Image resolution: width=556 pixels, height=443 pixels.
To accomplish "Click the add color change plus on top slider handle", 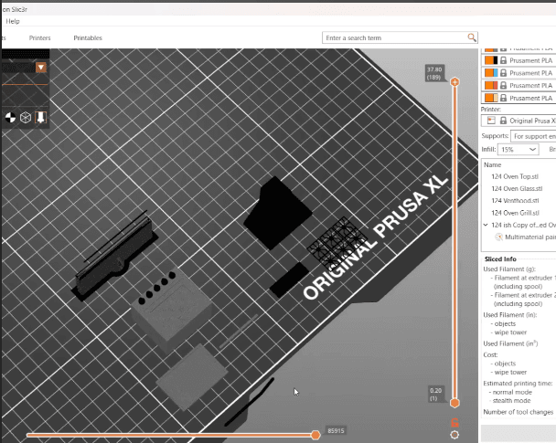I will pyautogui.click(x=454, y=82).
